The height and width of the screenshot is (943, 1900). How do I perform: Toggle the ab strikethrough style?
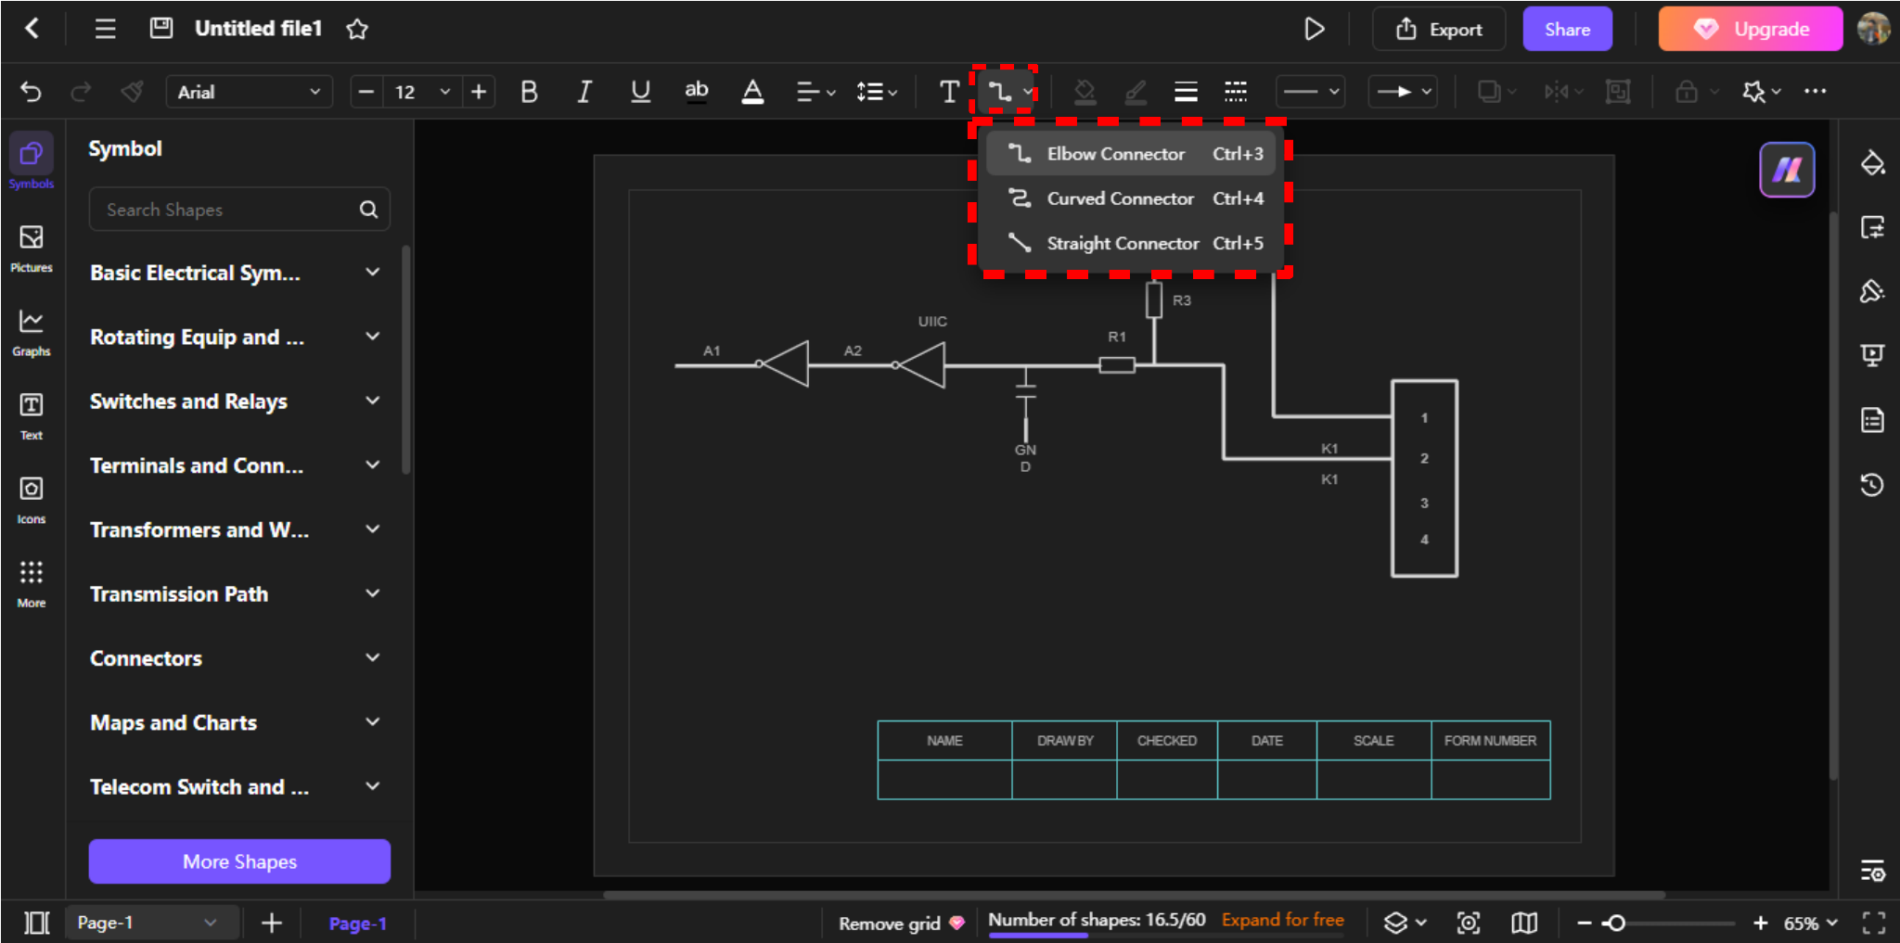click(x=697, y=90)
